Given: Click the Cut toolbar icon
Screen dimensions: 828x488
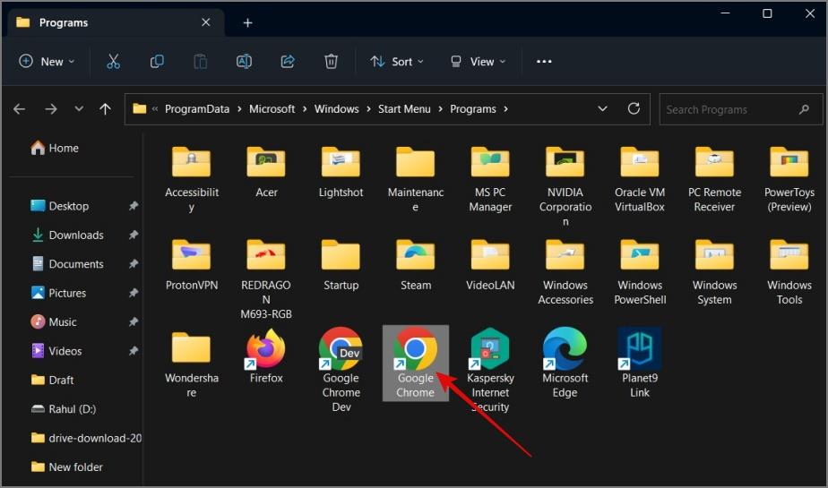Looking at the screenshot, I should [113, 62].
